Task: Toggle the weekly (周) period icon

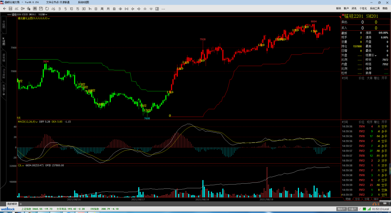Action: point(102,9)
